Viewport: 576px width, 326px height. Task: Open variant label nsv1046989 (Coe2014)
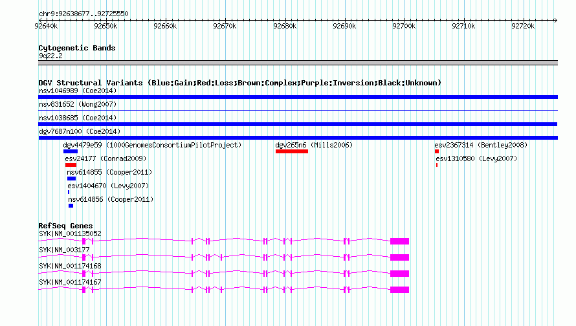click(78, 91)
